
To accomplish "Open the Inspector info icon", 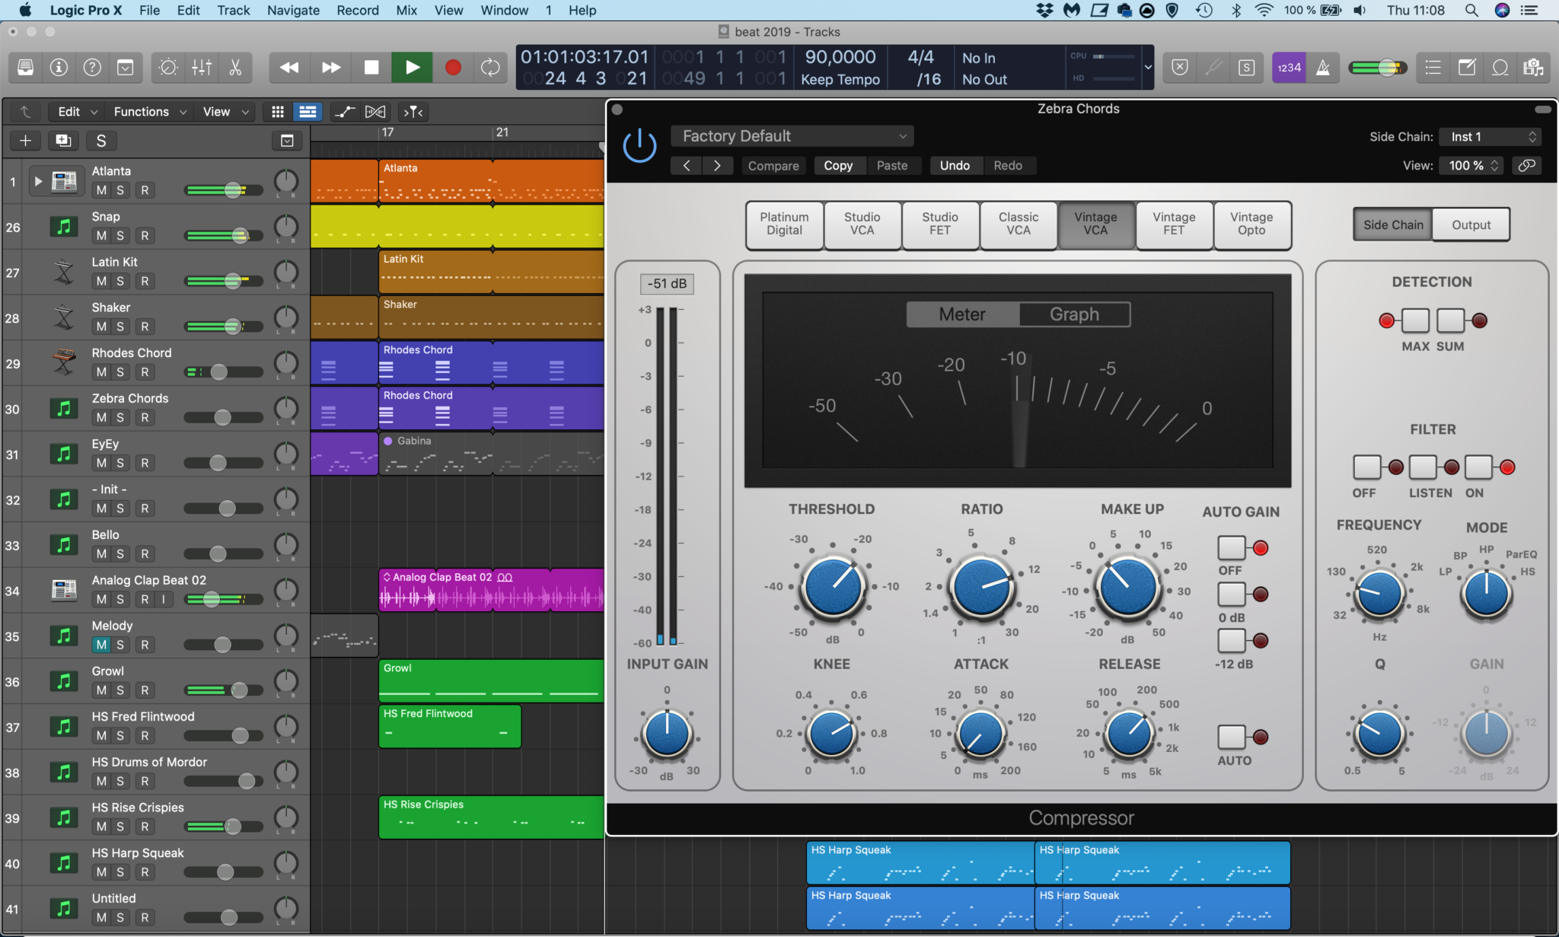I will click(x=59, y=68).
